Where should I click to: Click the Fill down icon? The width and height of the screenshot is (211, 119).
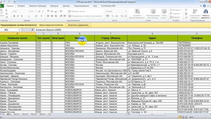tap(186, 14)
